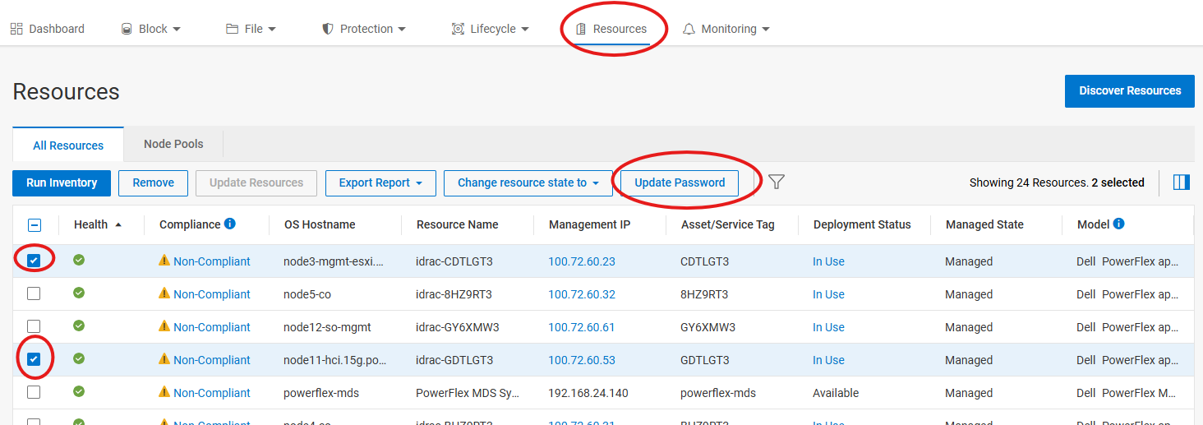Click In Use link for idrac-GY6XMW3

(x=828, y=327)
